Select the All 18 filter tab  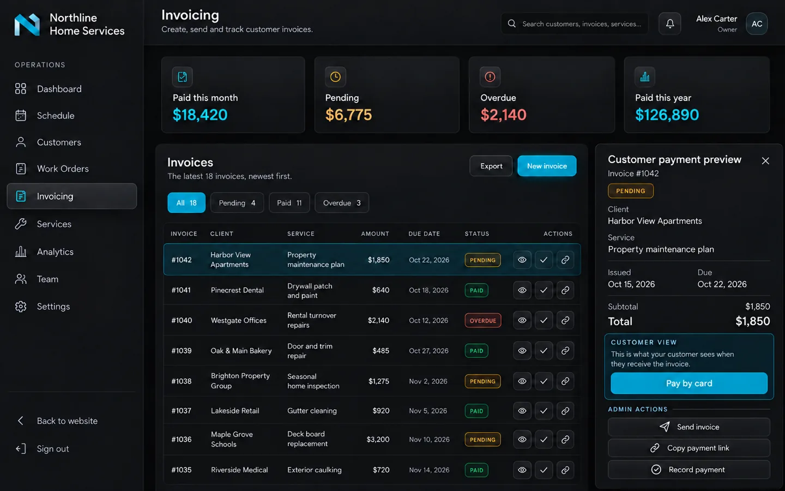[186, 203]
